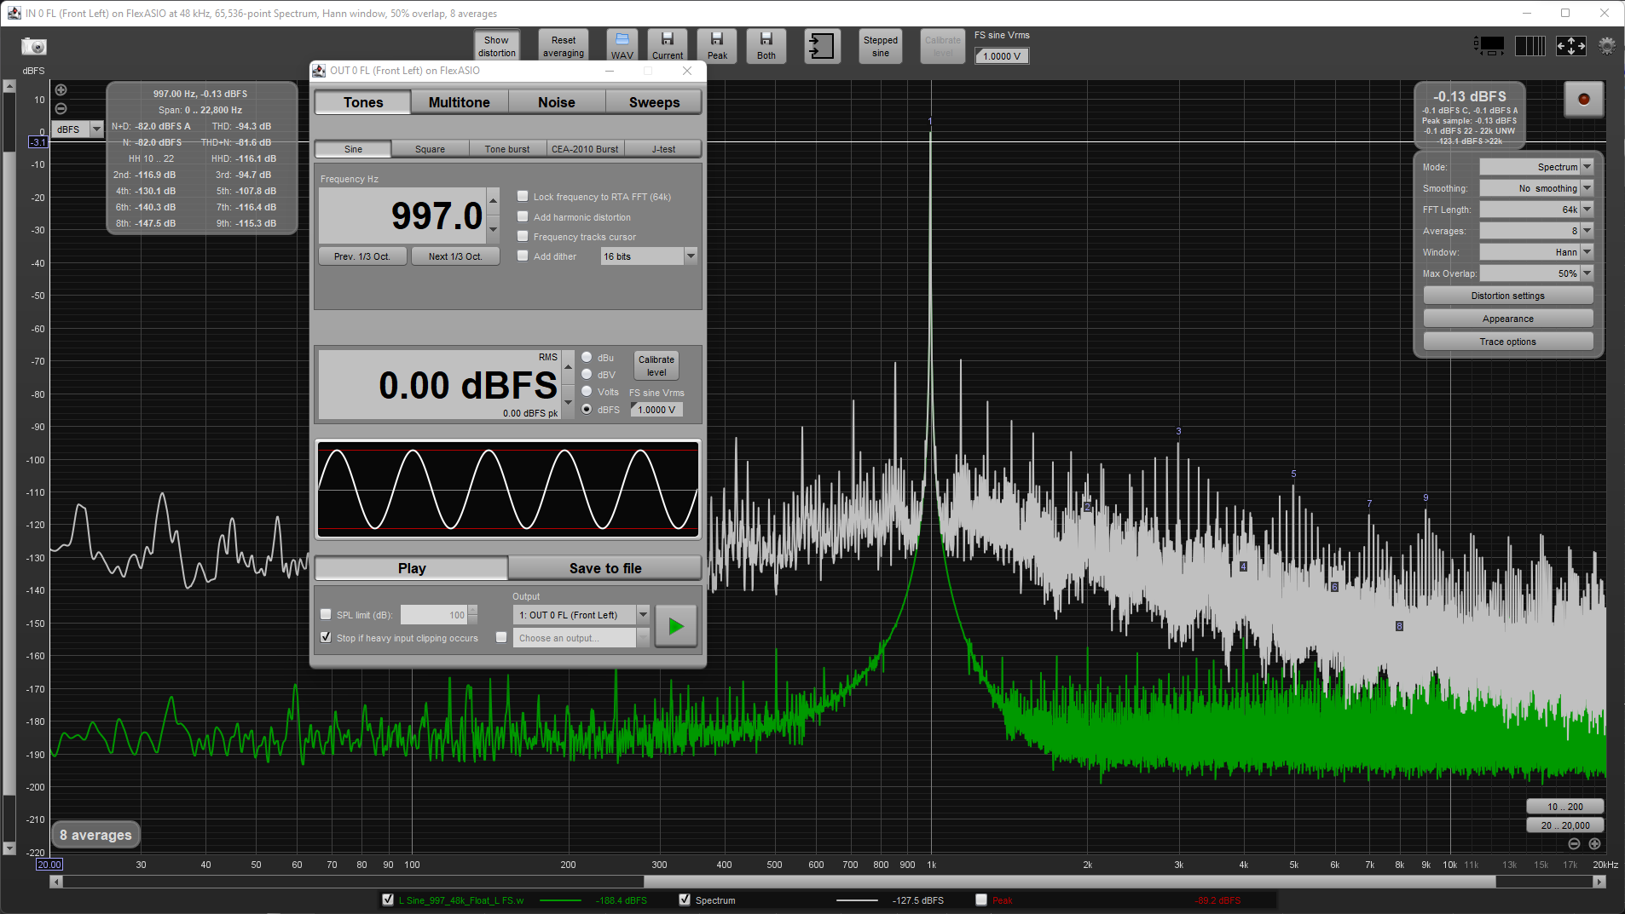Open Mode Spectrum dropdown
1625x914 pixels.
1587,167
